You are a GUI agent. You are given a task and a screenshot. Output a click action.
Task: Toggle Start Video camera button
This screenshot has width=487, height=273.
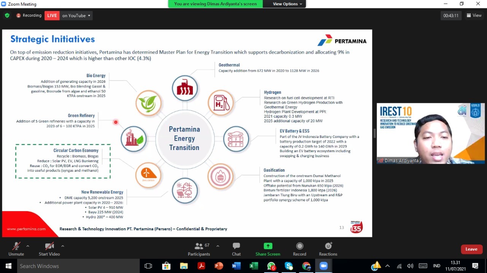pos(49,246)
